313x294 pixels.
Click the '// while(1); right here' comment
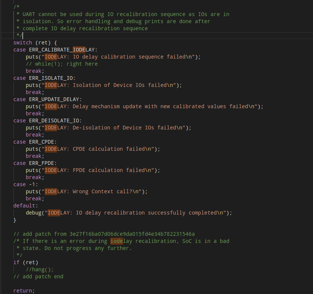(62, 64)
